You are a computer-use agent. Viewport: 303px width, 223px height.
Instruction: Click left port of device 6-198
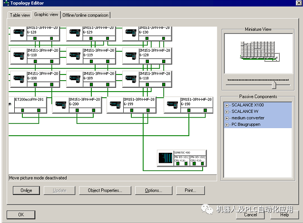(189, 110)
